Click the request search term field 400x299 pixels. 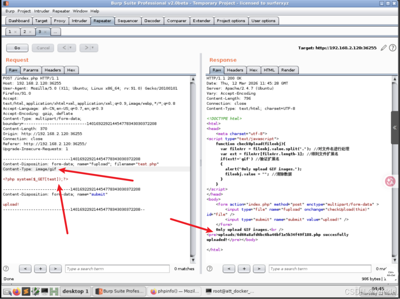pyautogui.click(x=117, y=269)
